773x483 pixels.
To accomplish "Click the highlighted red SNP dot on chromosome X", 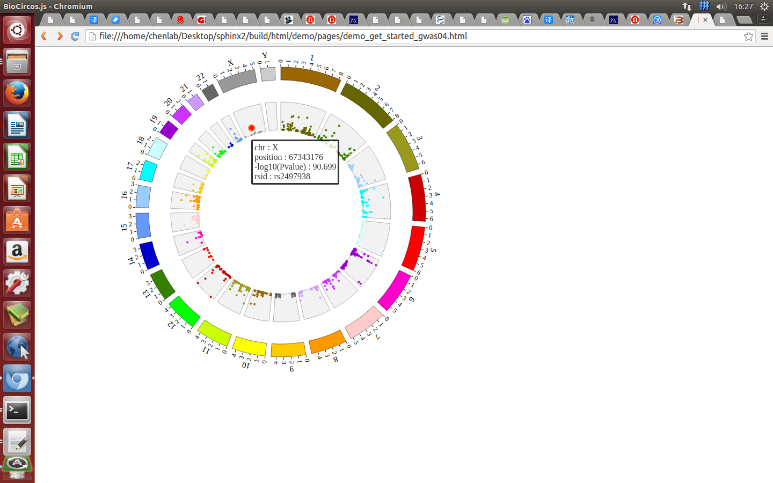I will [x=252, y=128].
